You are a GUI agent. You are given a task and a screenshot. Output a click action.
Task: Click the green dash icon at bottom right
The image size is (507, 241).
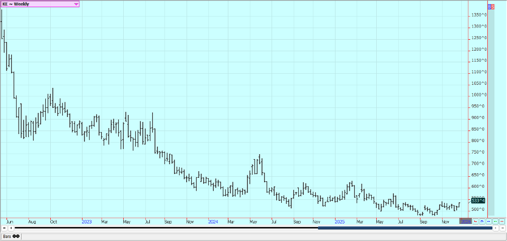495,221
